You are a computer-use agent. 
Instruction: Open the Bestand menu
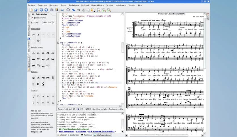(31, 5)
